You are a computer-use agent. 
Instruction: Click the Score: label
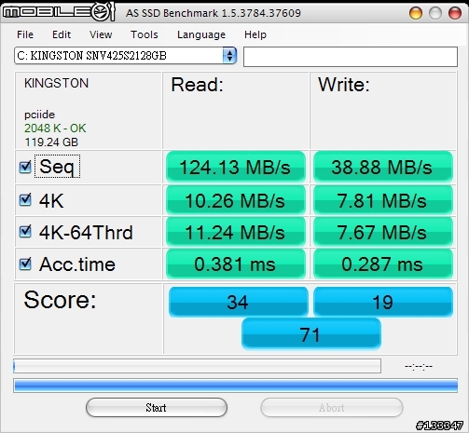pyautogui.click(x=60, y=300)
